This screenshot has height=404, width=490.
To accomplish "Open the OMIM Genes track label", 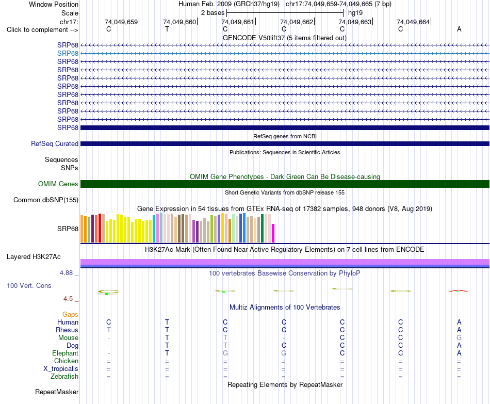I will pos(58,184).
